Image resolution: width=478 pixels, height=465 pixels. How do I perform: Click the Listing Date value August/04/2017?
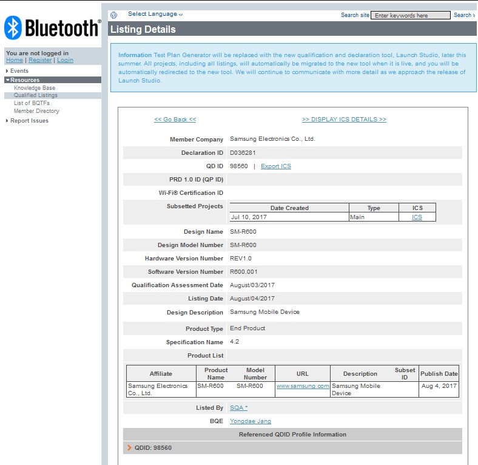tap(252, 299)
